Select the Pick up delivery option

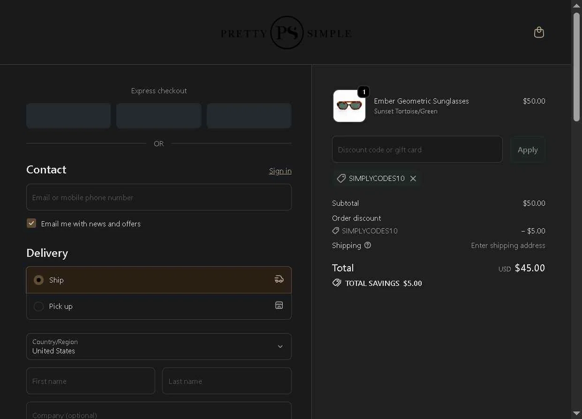click(159, 307)
